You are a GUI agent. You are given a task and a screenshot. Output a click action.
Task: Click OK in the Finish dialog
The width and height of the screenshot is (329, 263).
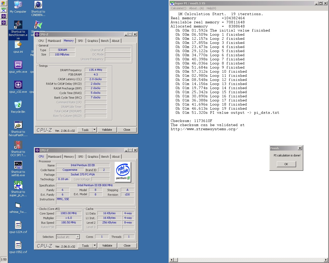[286, 164]
